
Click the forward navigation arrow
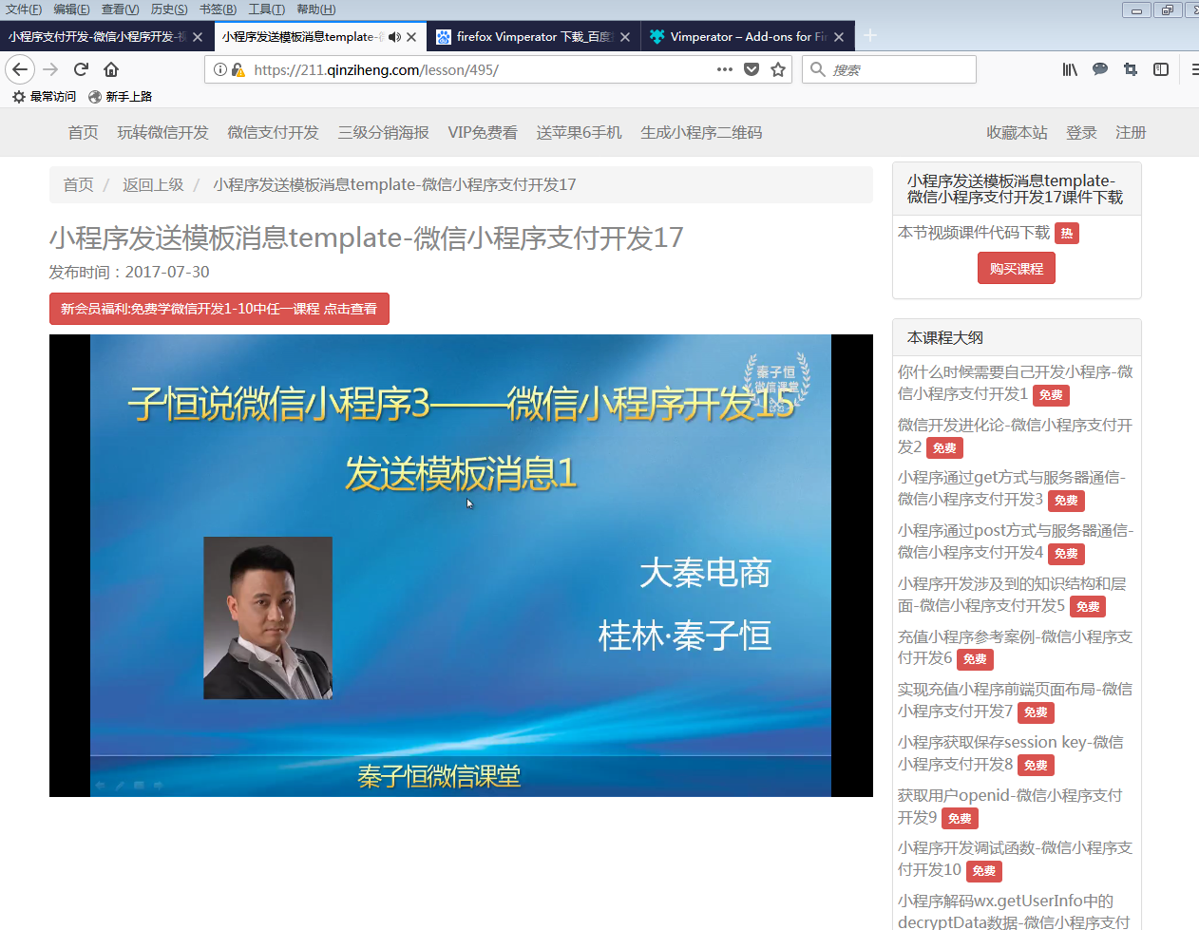point(51,69)
